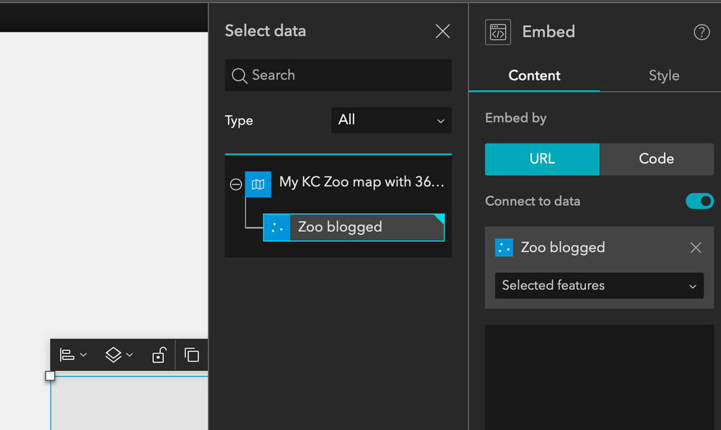The height and width of the screenshot is (430, 721).
Task: Open the layer arrange icon in toolbar
Action: point(113,354)
